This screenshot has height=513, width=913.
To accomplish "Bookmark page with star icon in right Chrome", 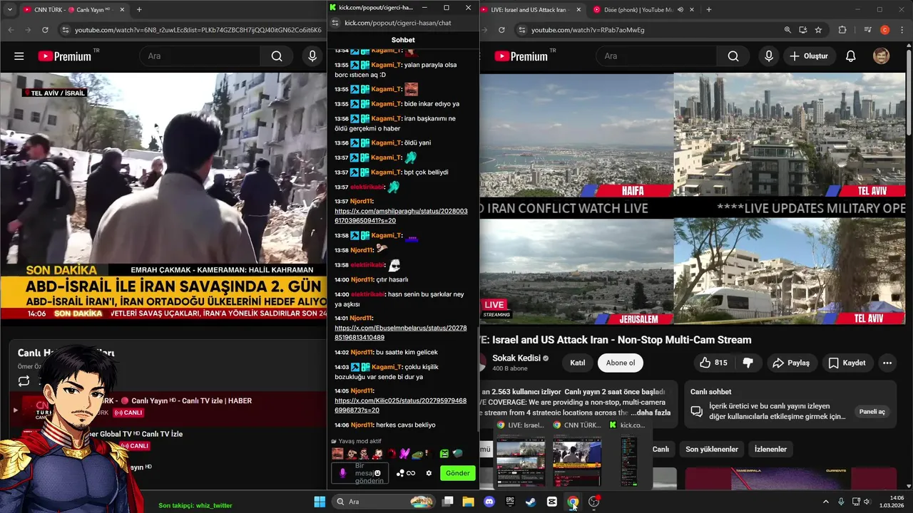I will click(x=818, y=30).
